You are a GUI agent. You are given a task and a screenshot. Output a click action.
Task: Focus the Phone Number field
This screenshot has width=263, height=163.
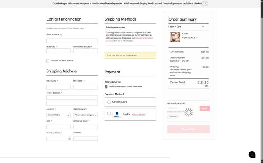(x=58, y=139)
